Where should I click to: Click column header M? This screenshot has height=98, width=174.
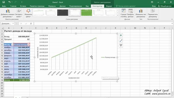(135, 28)
